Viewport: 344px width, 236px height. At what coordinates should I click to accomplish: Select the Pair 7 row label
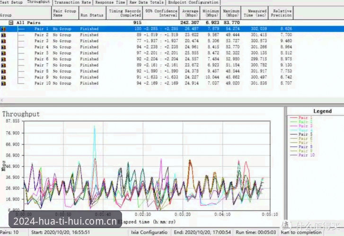41,65
